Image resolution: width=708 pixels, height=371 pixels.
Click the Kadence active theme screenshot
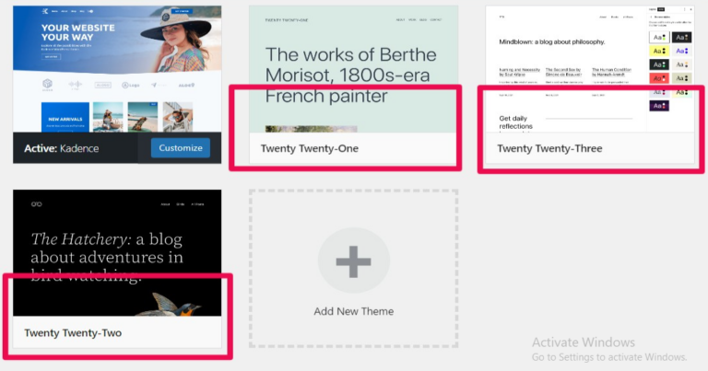pyautogui.click(x=117, y=69)
